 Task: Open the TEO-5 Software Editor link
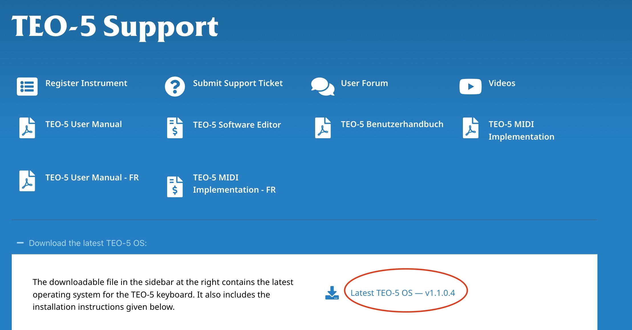[x=237, y=125]
